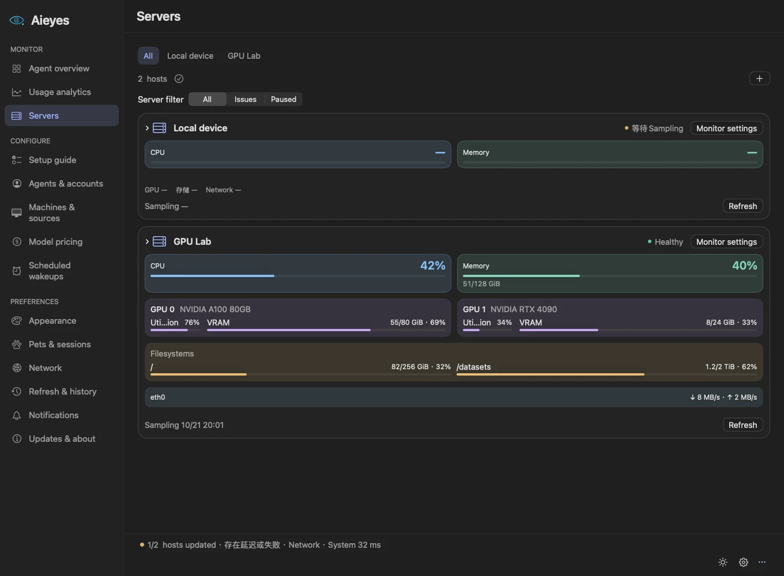This screenshot has width=784, height=576.
Task: Expand the Local device card chevron
Action: [x=147, y=128]
